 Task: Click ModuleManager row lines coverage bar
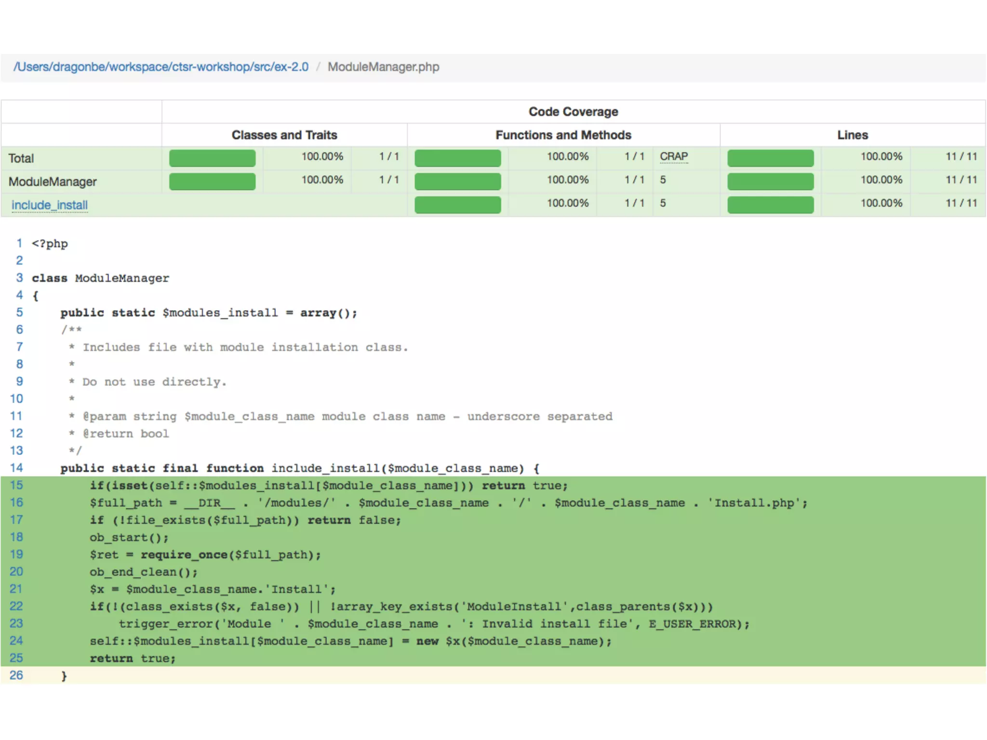pos(770,181)
